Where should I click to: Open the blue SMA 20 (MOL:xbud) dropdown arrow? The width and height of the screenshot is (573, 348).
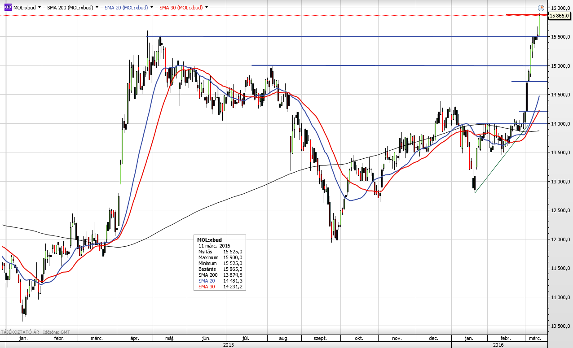pos(152,8)
